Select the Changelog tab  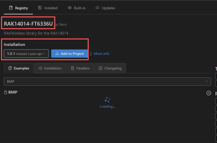110,68
